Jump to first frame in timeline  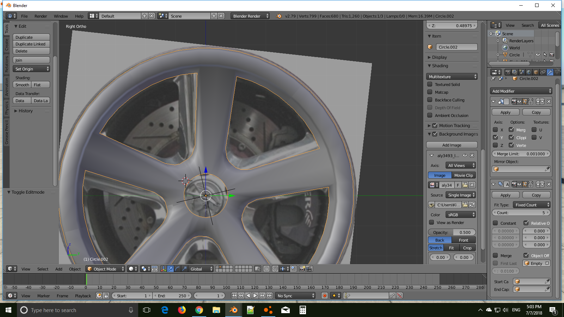tap(234, 296)
